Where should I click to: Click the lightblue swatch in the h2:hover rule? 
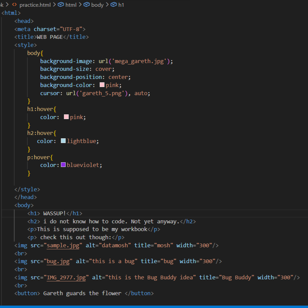pos(63,141)
